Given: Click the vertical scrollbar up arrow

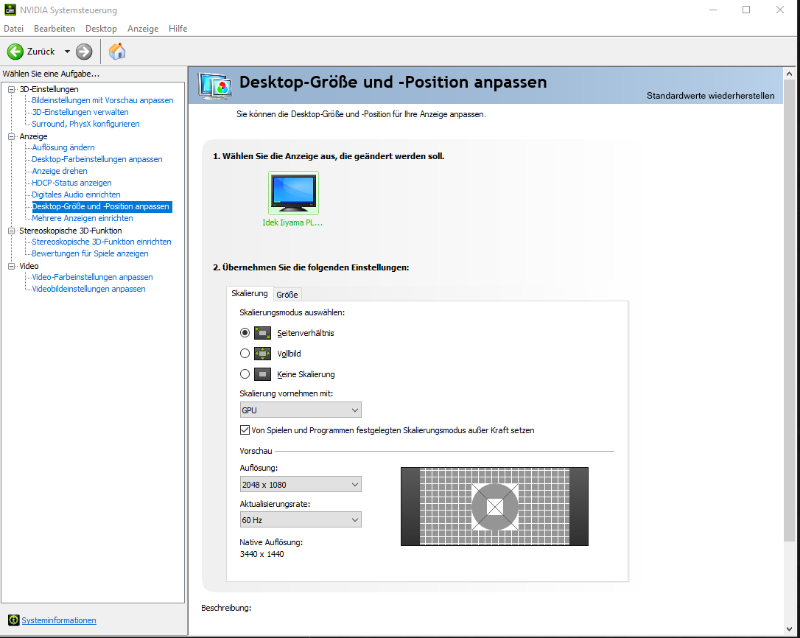Looking at the screenshot, I should pos(789,74).
